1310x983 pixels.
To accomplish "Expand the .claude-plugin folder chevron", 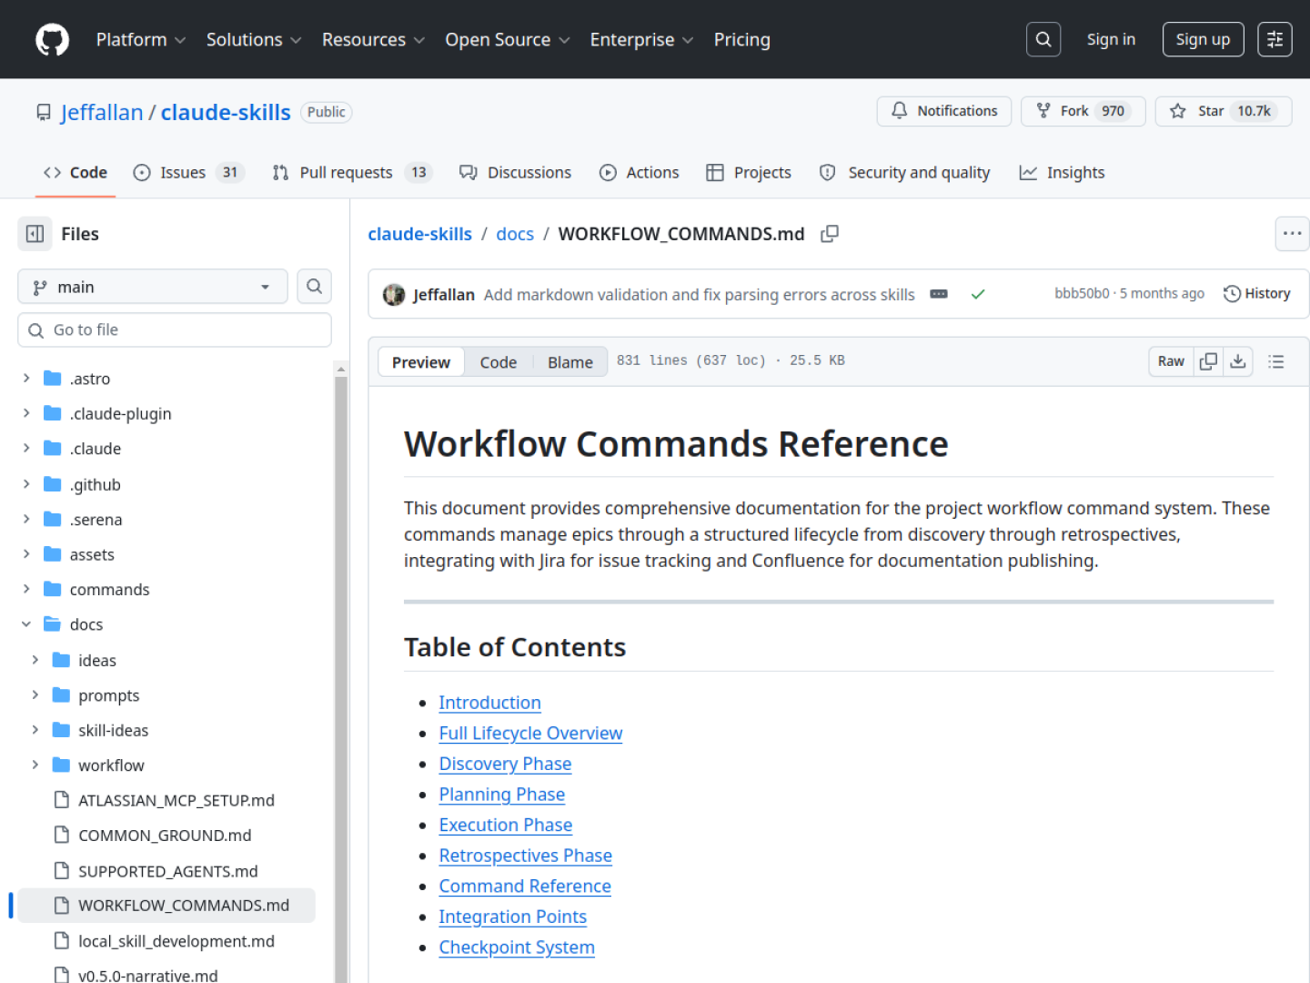I will point(26,413).
